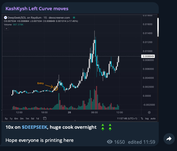
Task: Select the 1y time range
Action: click(x=11, y=119)
